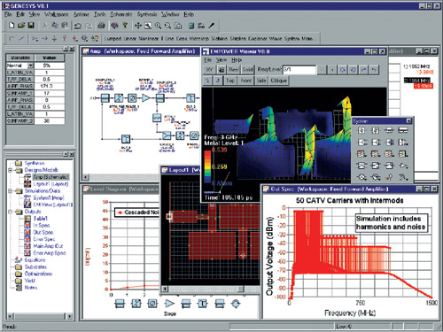Click the New file icon in main toolbar
Viewport: 443px width, 332px height.
[12, 26]
